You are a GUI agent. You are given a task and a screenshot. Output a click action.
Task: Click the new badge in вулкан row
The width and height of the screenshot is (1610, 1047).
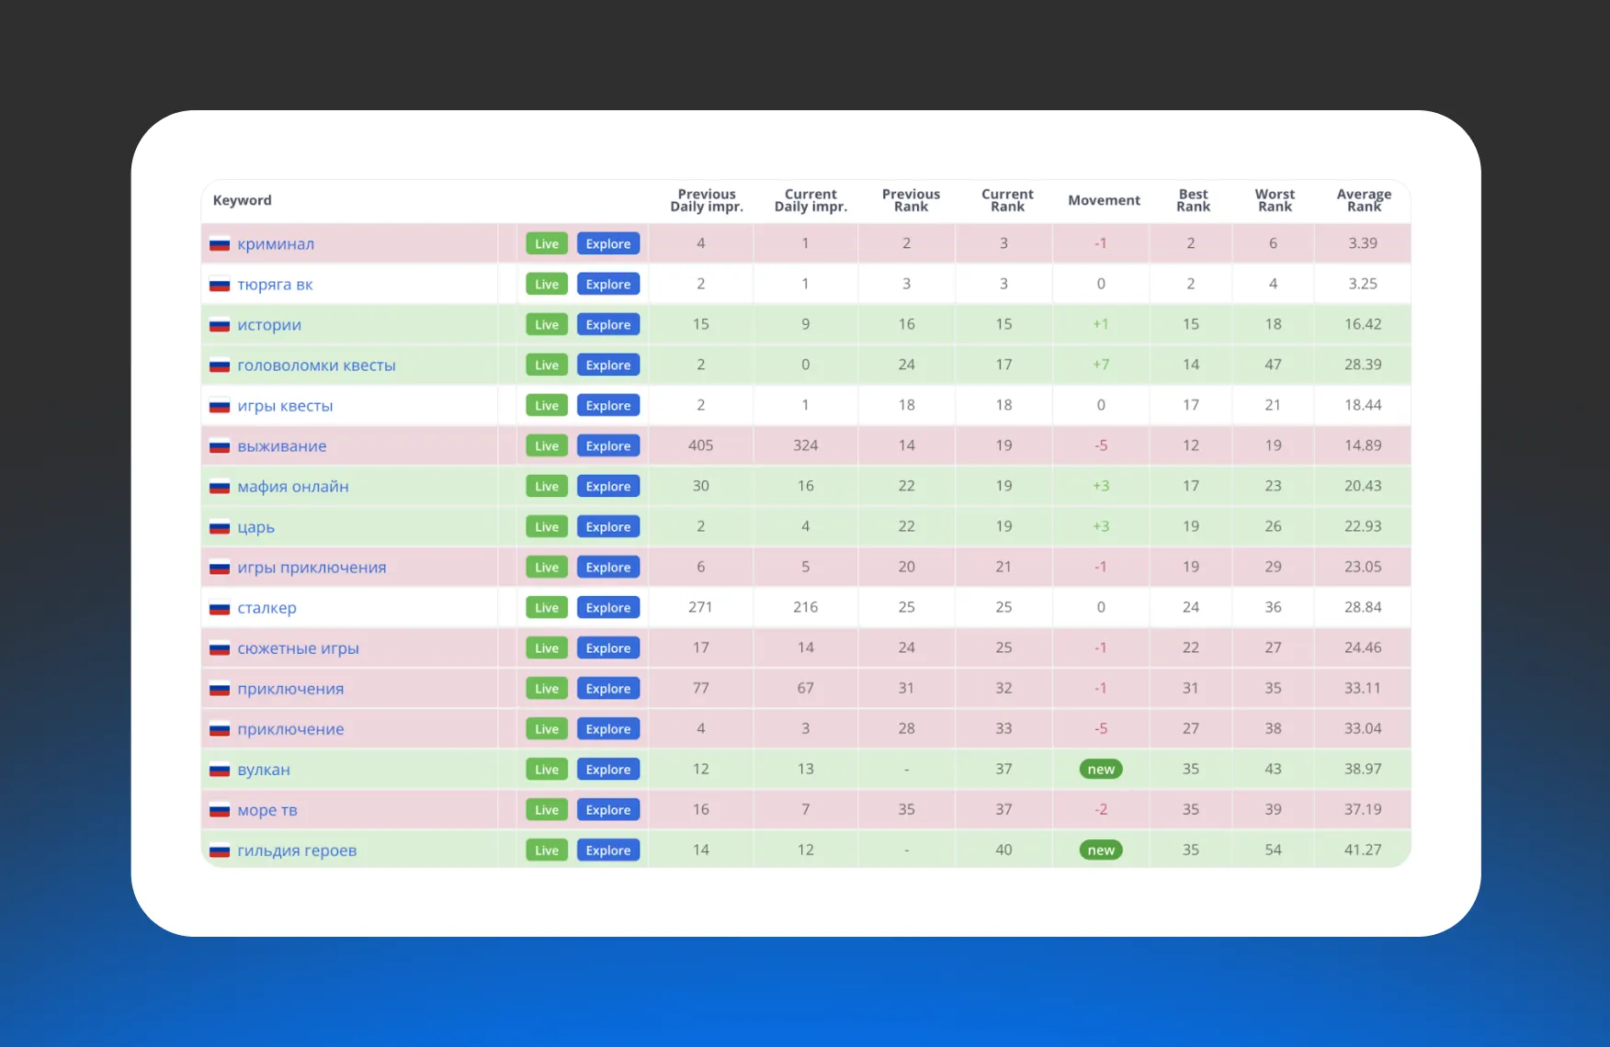(1101, 770)
